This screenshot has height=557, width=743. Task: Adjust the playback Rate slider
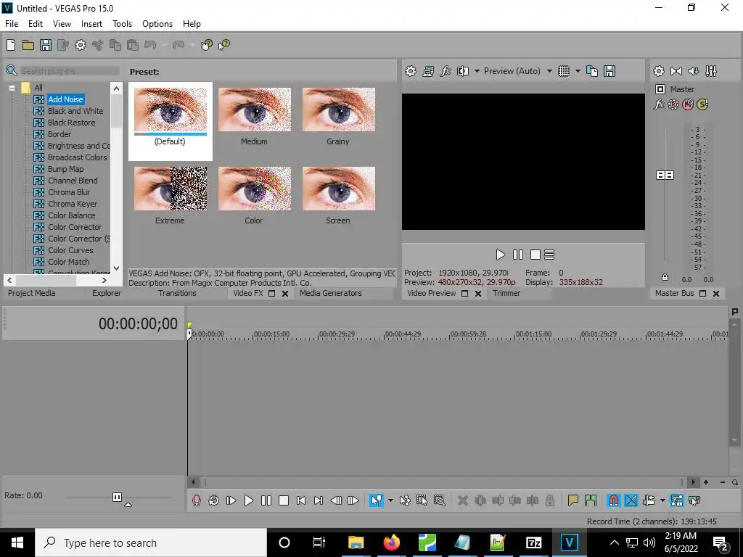click(x=117, y=497)
